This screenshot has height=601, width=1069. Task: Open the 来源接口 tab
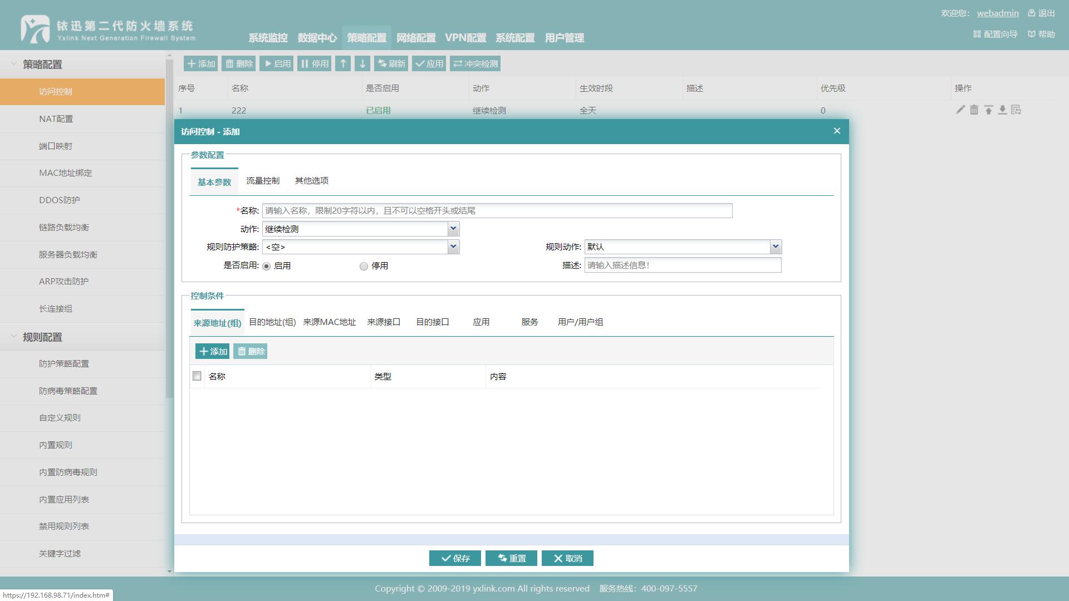pos(384,322)
